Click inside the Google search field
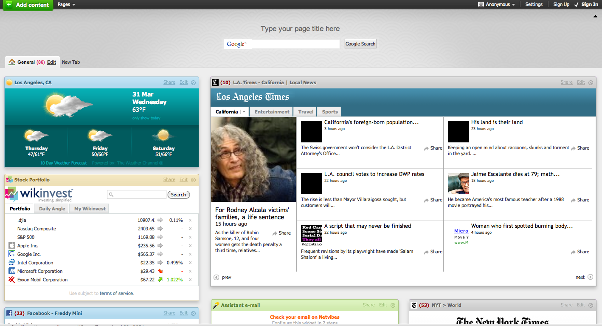This screenshot has width=602, height=326. 296,44
